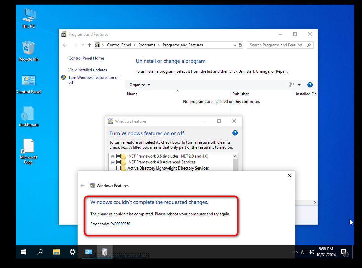Open File Explorer from taskbar

(x=56, y=252)
